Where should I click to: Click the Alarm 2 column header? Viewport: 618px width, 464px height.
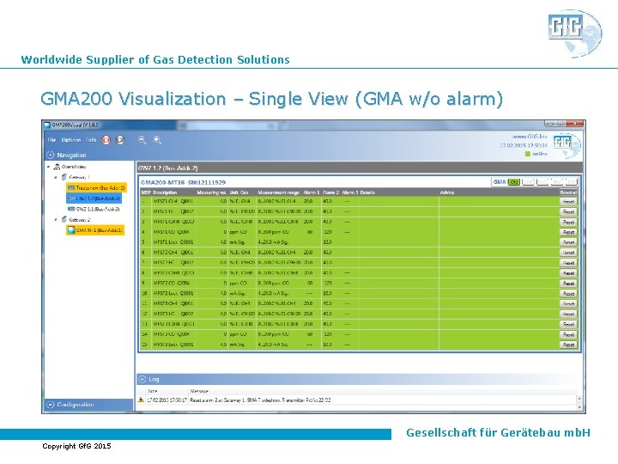coord(330,192)
